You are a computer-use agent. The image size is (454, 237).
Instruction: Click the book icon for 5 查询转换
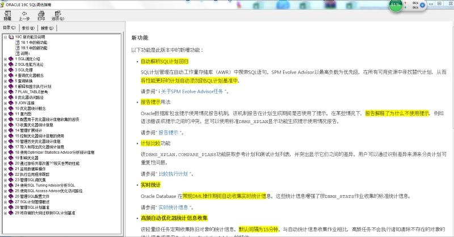(x=11, y=81)
